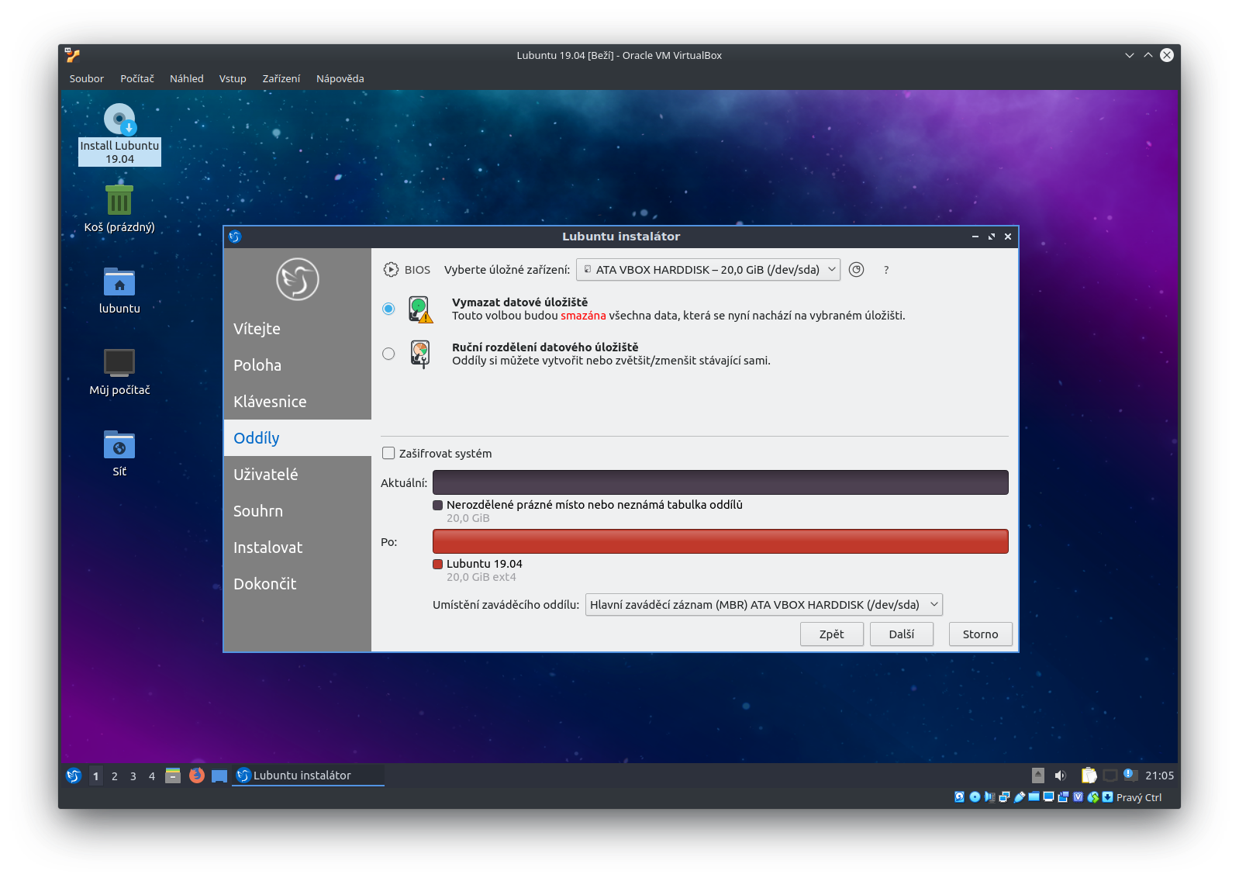Screen dimensions: 1239x881
Task: Click VirtualBox recording status icon
Action: 1063,796
